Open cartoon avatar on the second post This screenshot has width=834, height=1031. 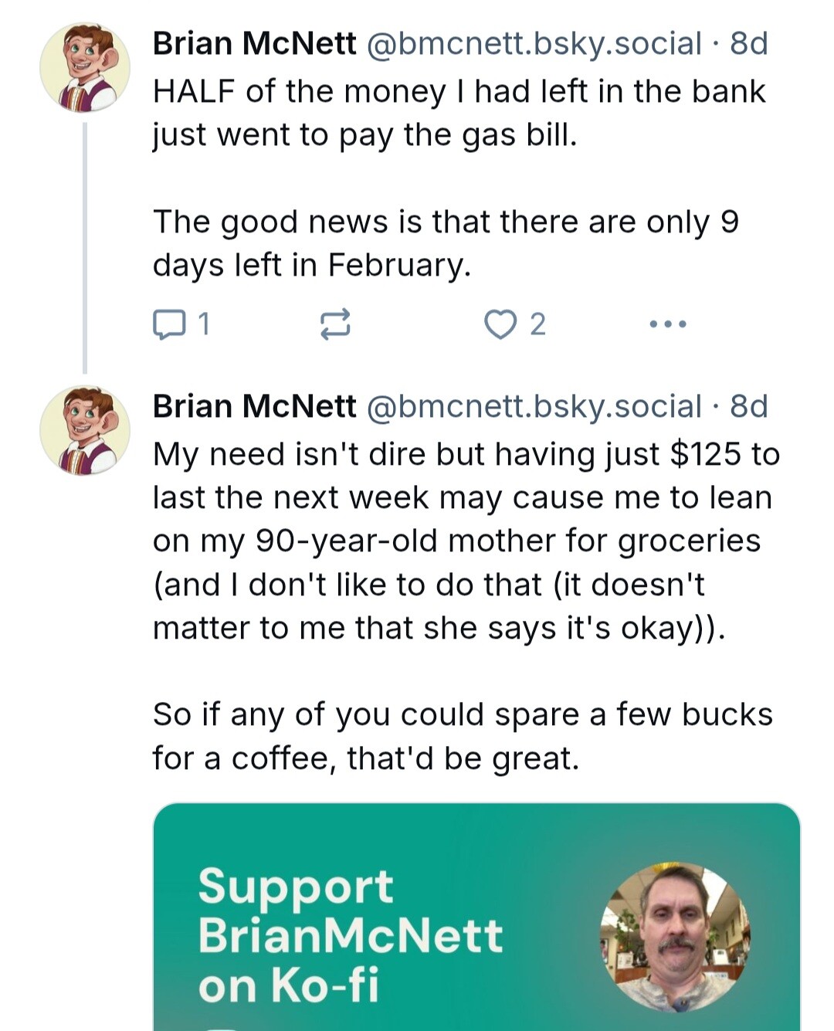coord(85,430)
